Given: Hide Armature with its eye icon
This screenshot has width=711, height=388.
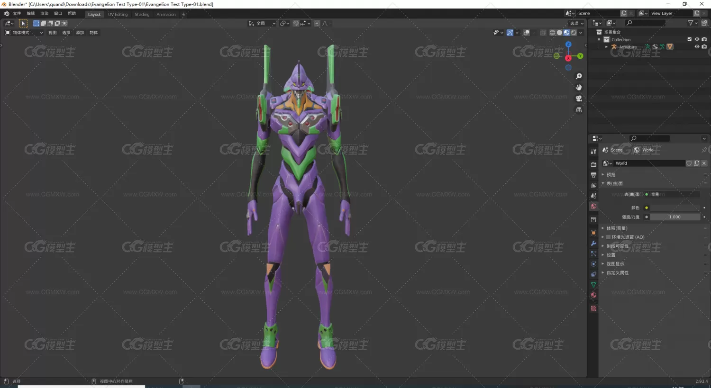Looking at the screenshot, I should click(697, 46).
